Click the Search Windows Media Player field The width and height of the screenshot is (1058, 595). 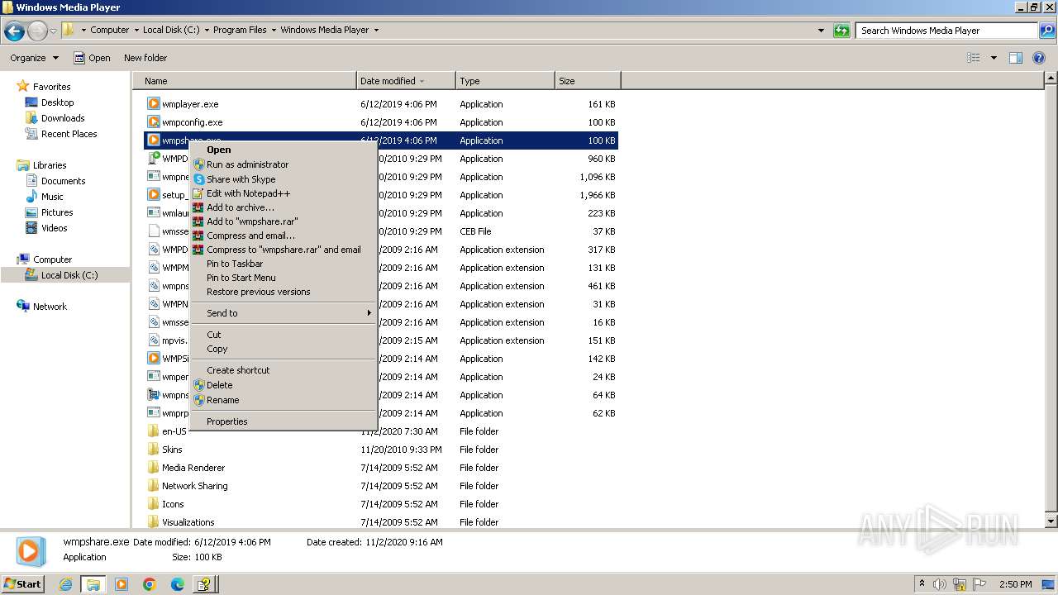point(946,31)
